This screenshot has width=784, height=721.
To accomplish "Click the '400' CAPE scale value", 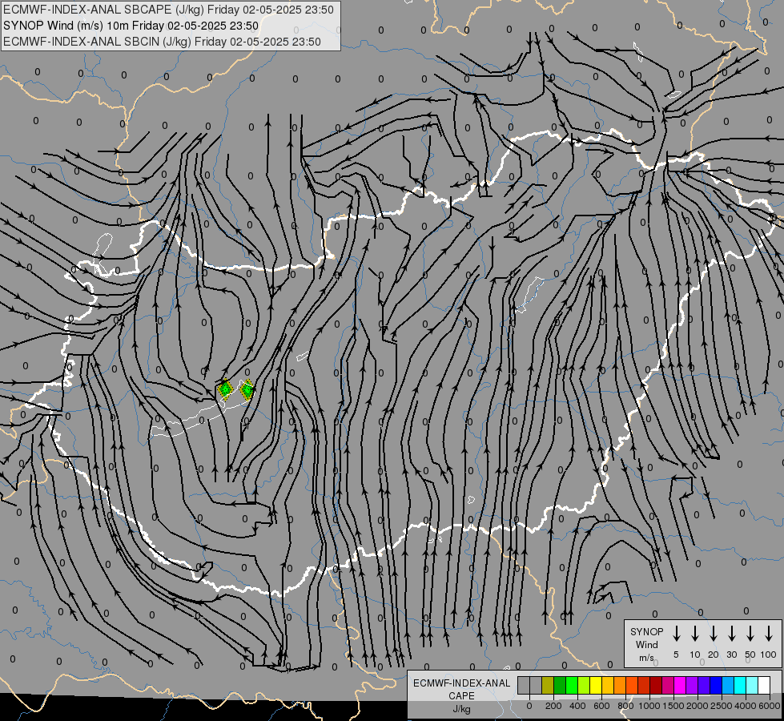I will tap(577, 706).
